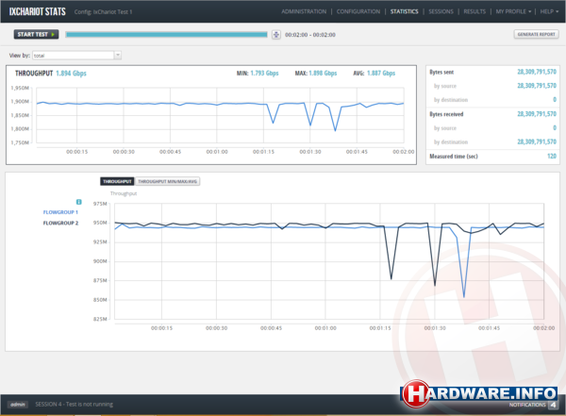Click the test progress bar

pos(166,35)
